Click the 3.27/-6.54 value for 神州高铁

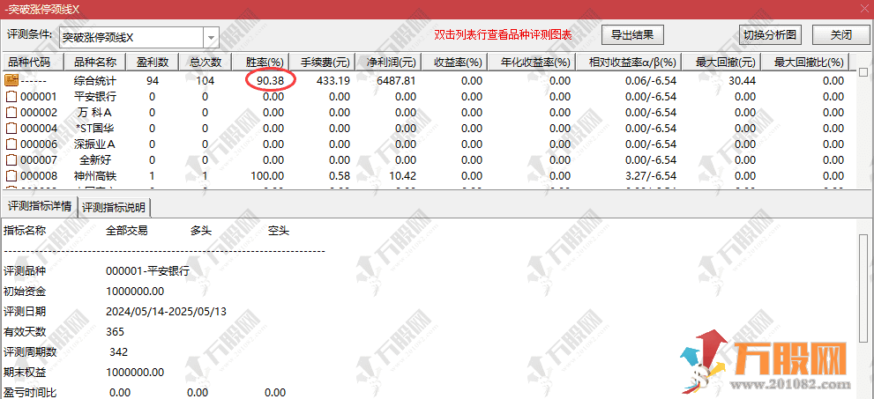click(x=651, y=176)
